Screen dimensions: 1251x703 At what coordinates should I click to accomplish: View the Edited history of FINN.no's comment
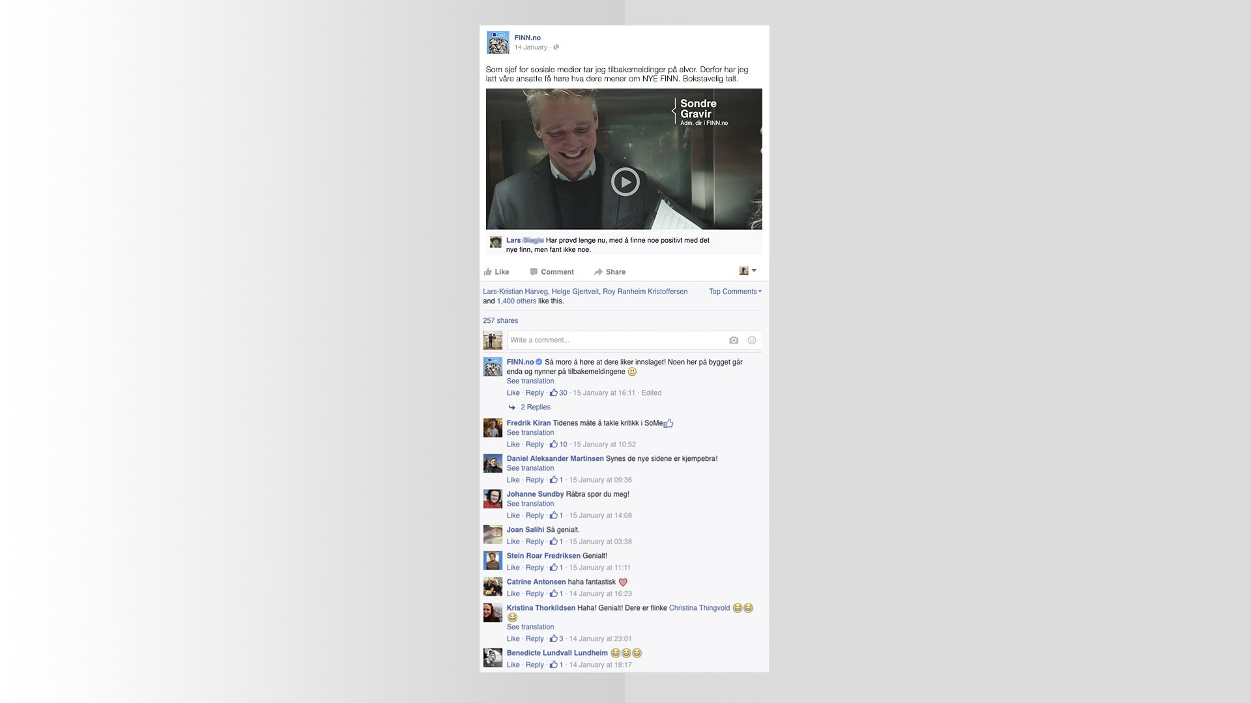click(x=651, y=393)
